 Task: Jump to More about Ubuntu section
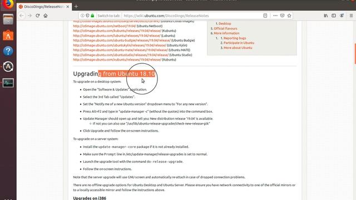[x=238, y=48]
